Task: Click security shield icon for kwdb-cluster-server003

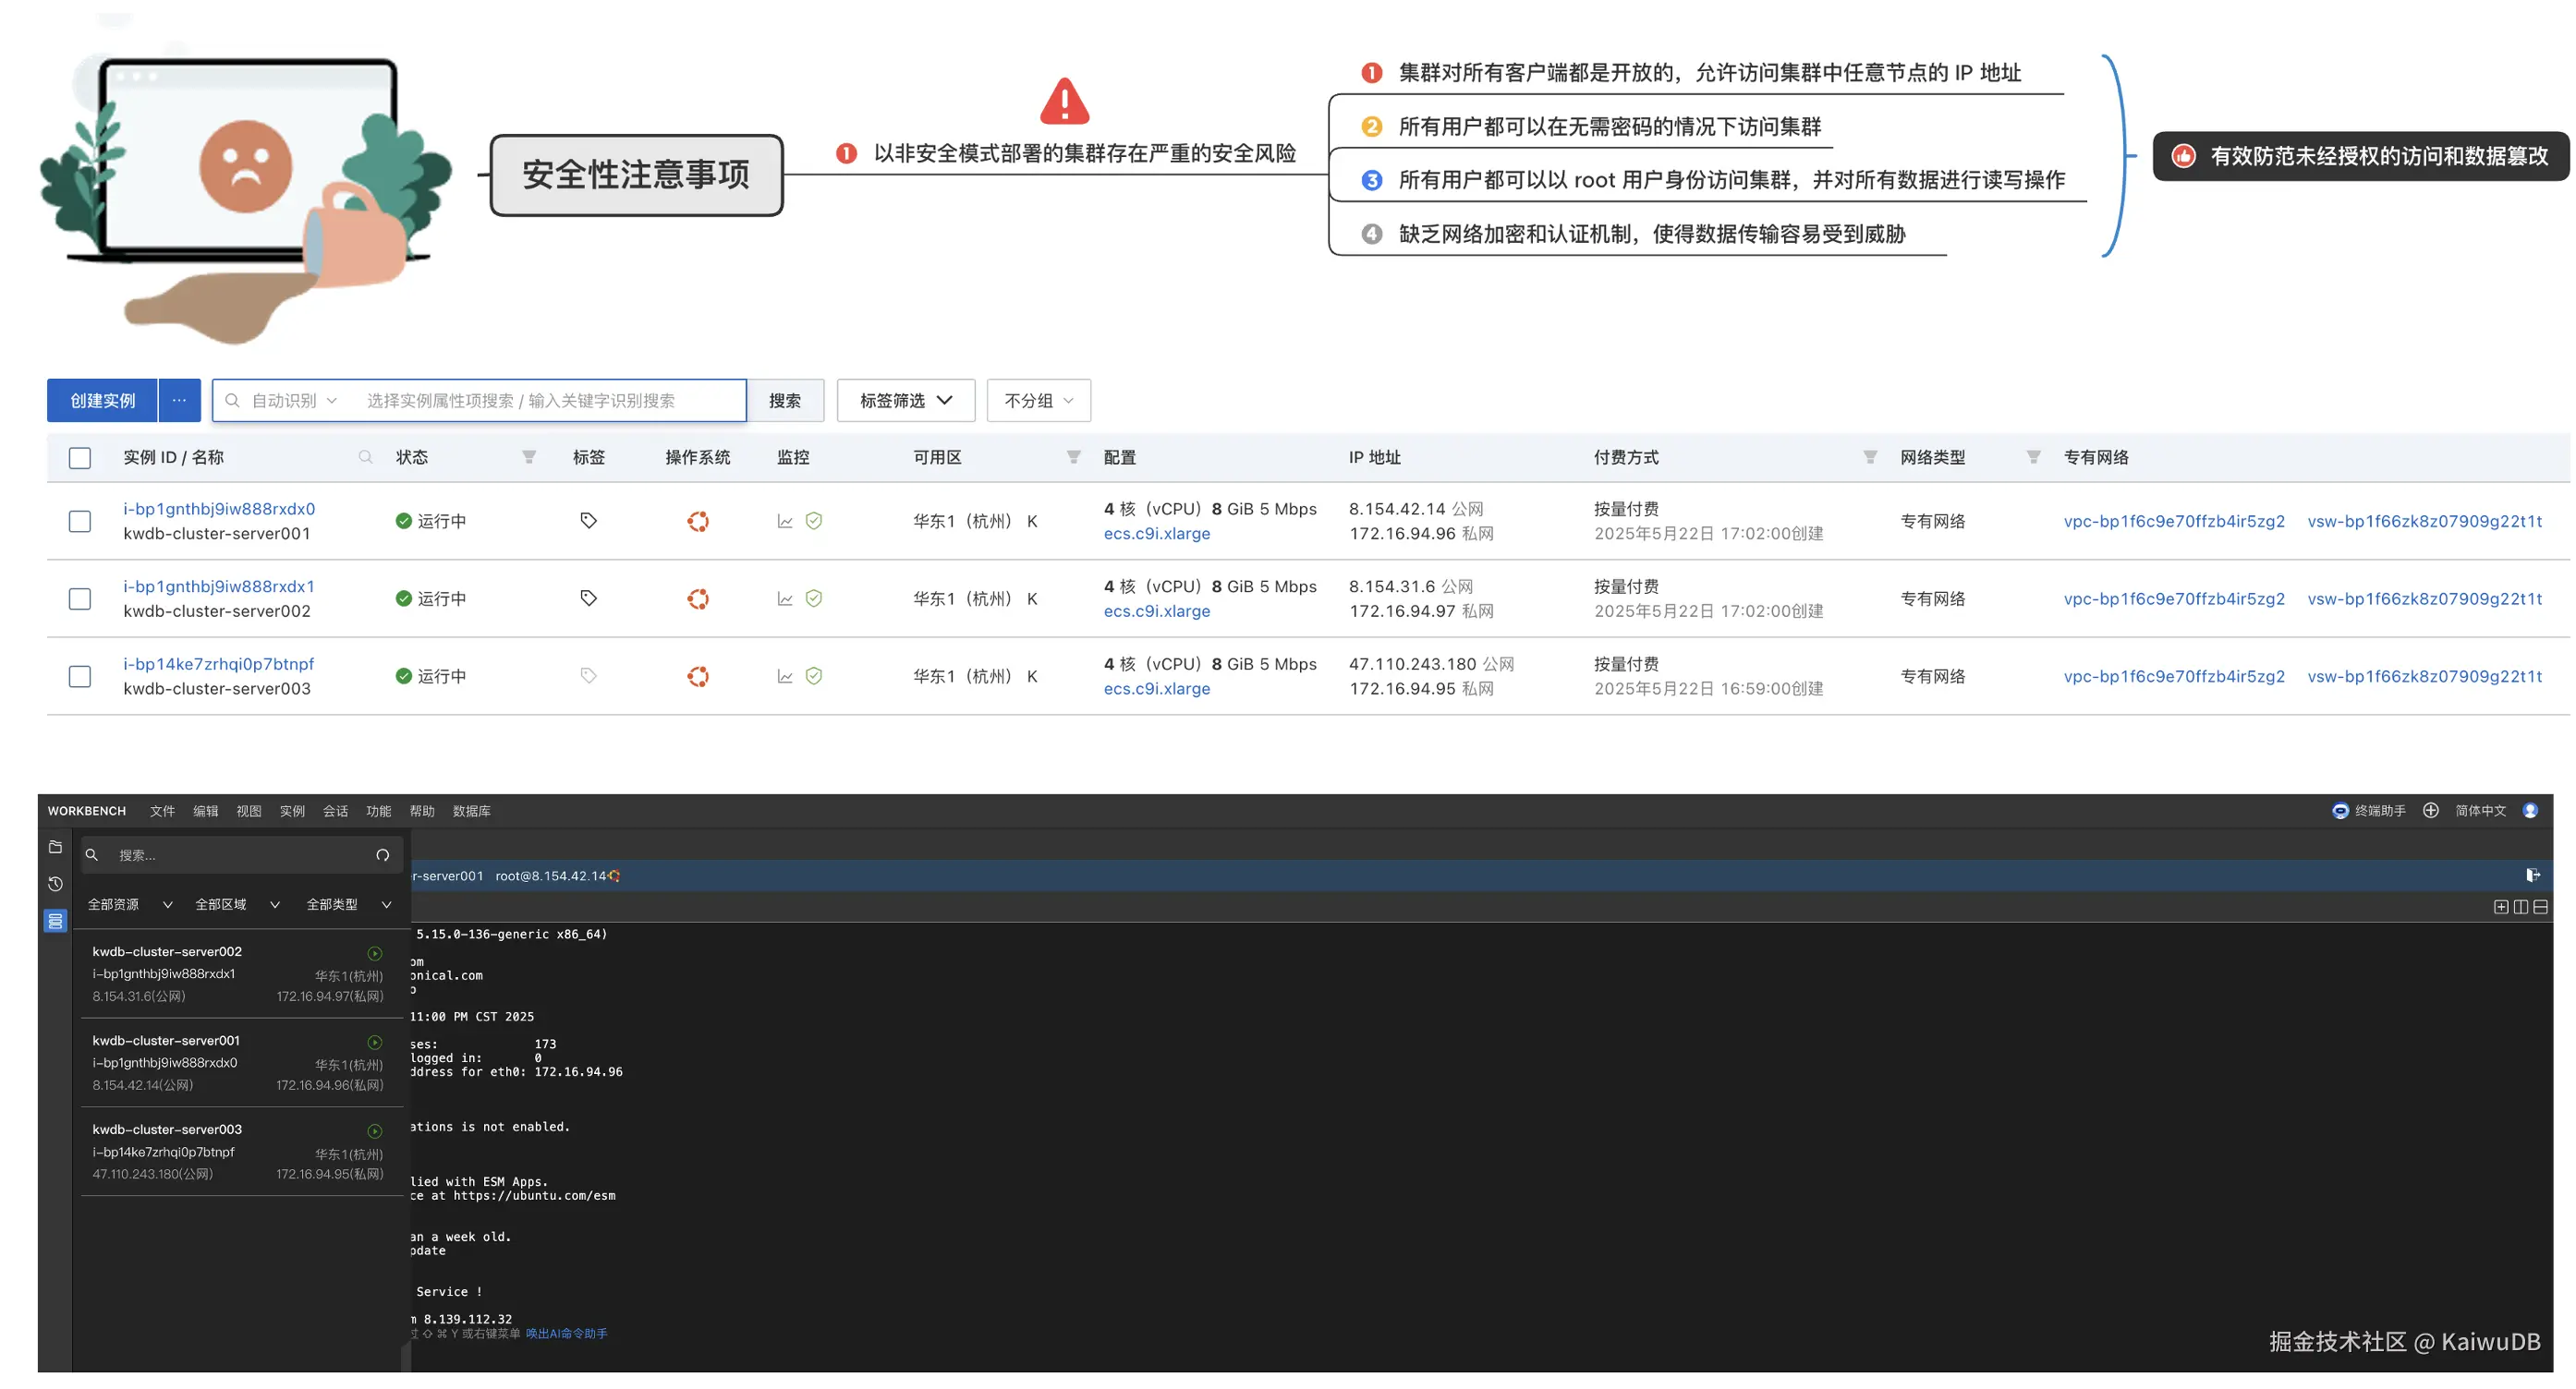Action: click(x=814, y=677)
